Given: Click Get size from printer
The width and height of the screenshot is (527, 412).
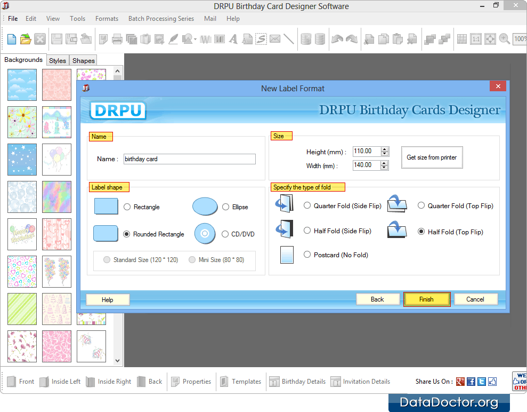Looking at the screenshot, I should click(432, 157).
